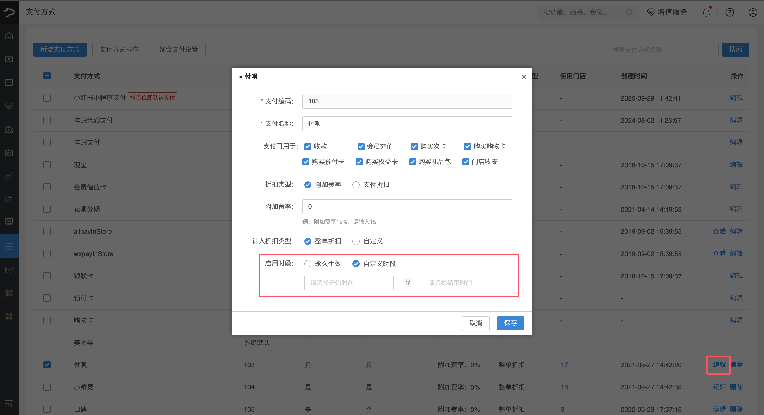This screenshot has height=415, width=764.
Task: Click store count 18 in 小精灵 row
Action: click(564, 387)
